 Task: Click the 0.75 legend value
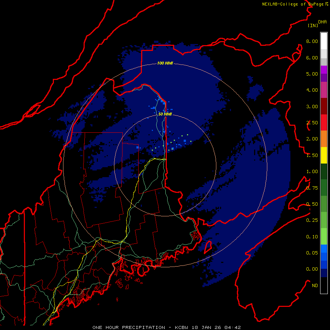coord(312,188)
